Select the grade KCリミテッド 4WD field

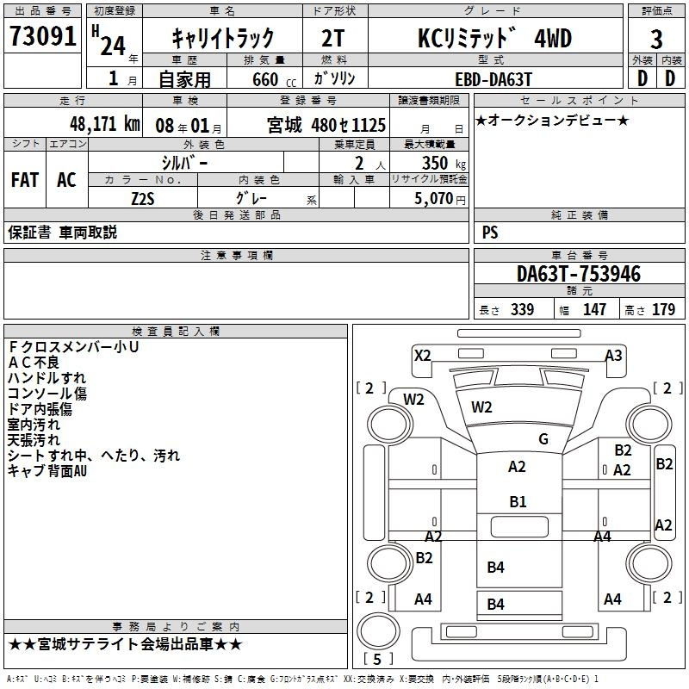click(x=493, y=38)
